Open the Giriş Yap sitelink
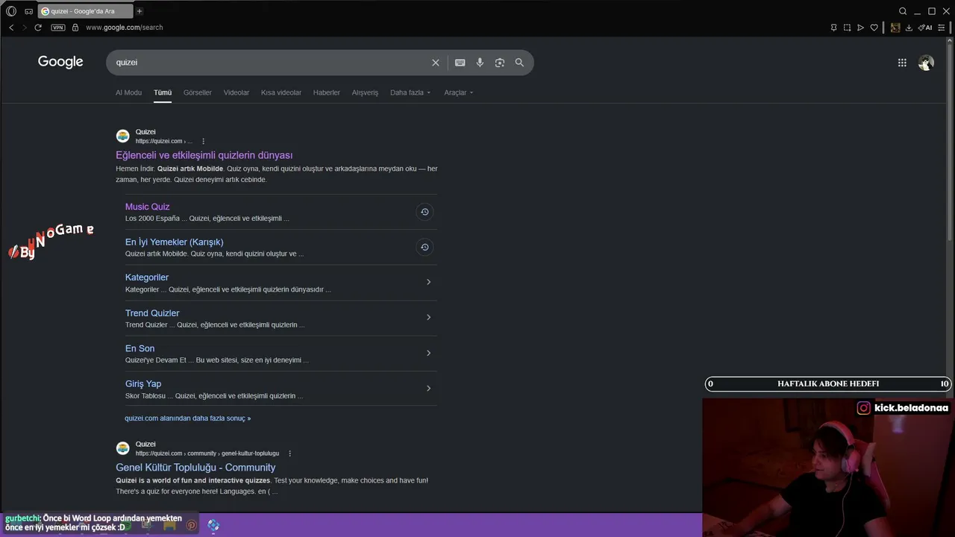This screenshot has height=537, width=955. click(x=143, y=384)
